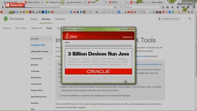This screenshot has height=111, width=197.
Task: Click the Developer Console button
Action: tap(169, 18)
